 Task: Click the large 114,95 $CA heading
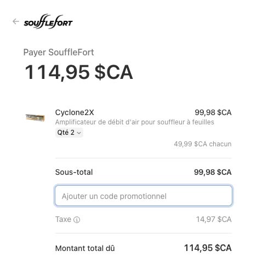click(x=79, y=72)
